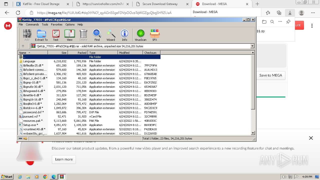This screenshot has height=180, width=320.
Task: Open Chrome from the taskbar
Action: click(45, 177)
